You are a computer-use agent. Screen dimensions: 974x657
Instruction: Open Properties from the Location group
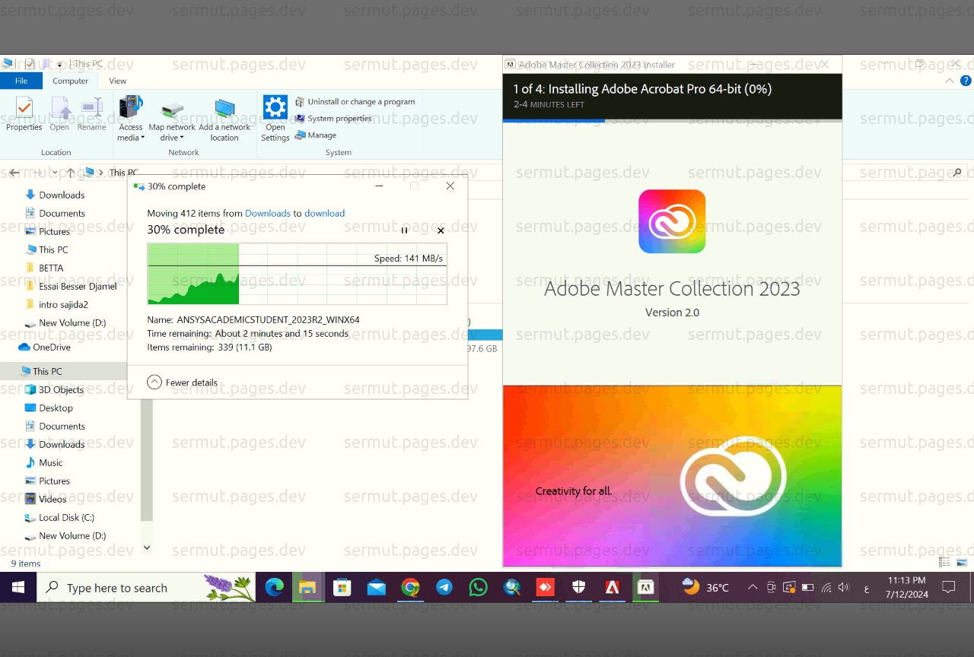[24, 114]
